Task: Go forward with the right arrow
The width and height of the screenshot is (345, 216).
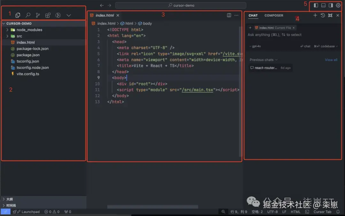Action: (x=109, y=5)
